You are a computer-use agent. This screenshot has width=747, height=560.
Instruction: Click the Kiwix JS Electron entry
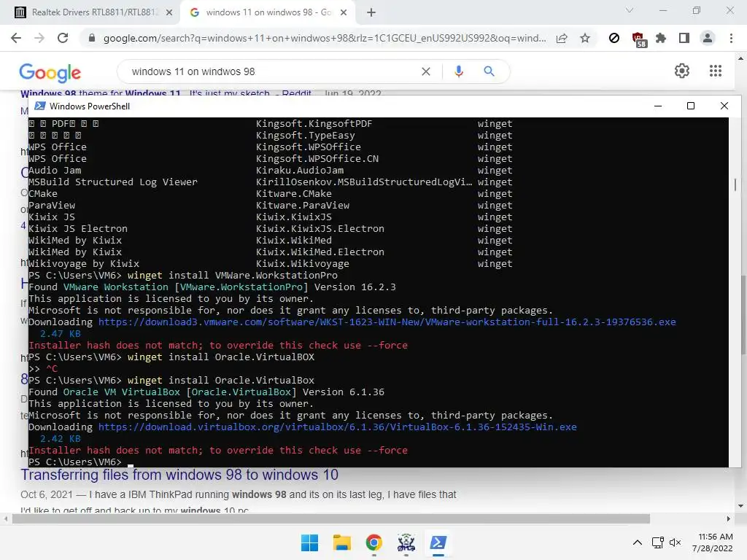click(x=78, y=228)
